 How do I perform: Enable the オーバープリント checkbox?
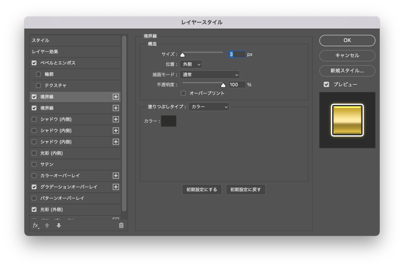(183, 93)
